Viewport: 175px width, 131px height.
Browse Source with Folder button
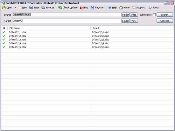[126, 15]
